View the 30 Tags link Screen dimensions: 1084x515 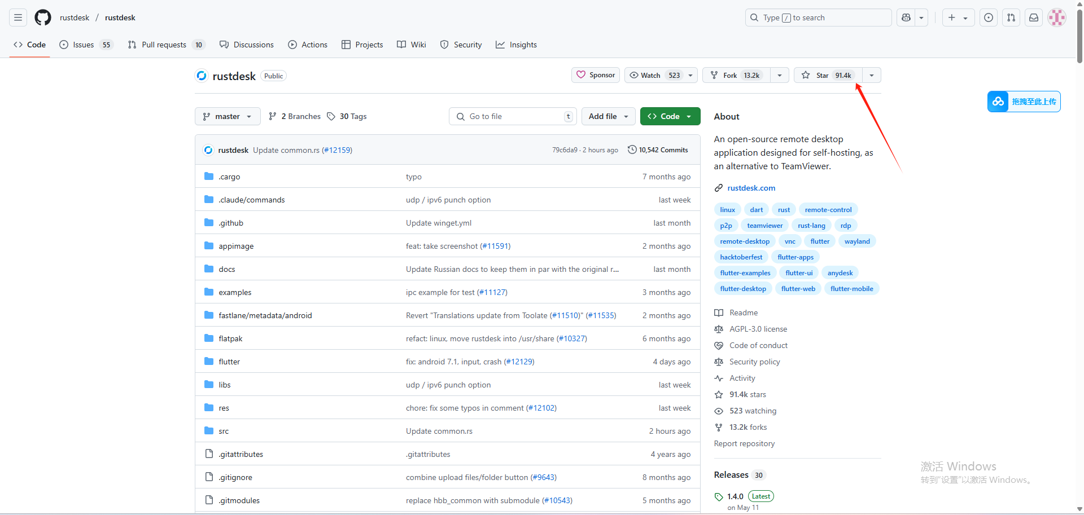(347, 116)
